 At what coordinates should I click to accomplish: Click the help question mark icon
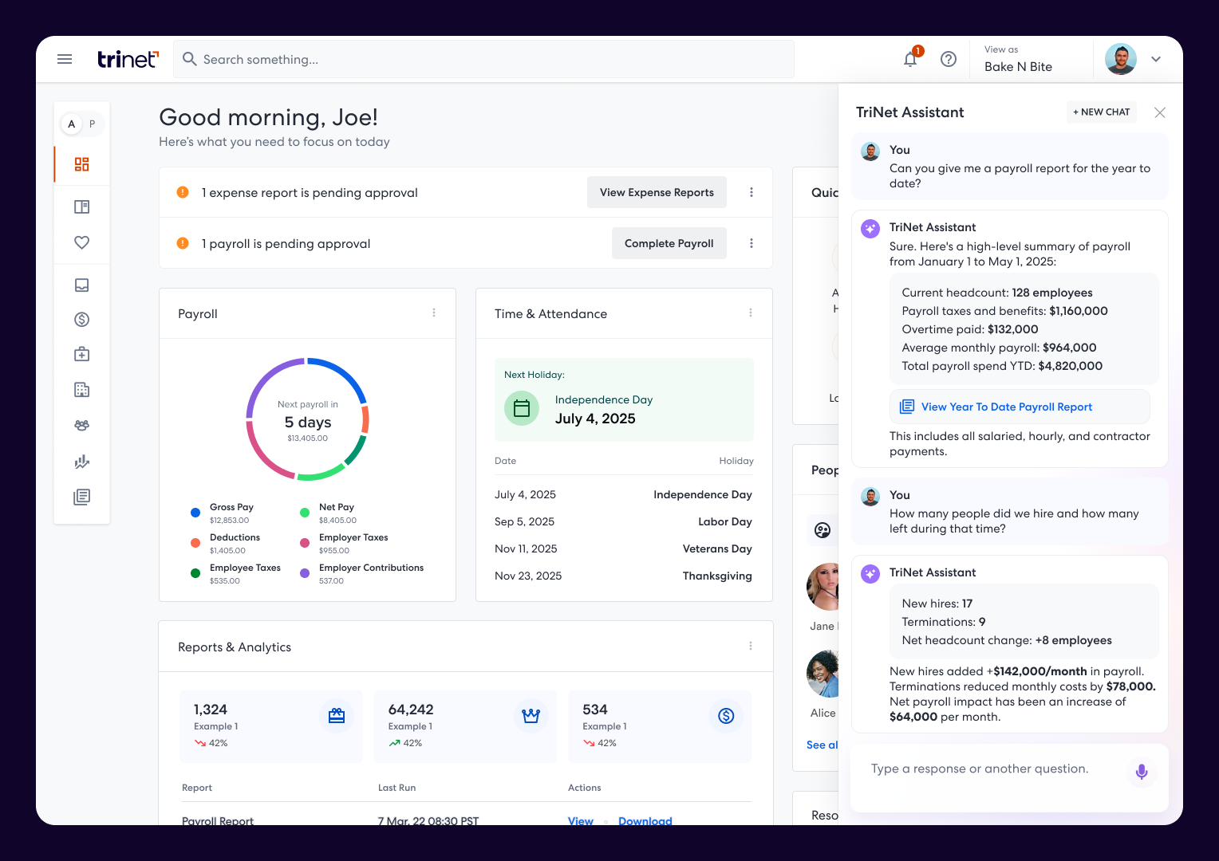pyautogui.click(x=949, y=59)
